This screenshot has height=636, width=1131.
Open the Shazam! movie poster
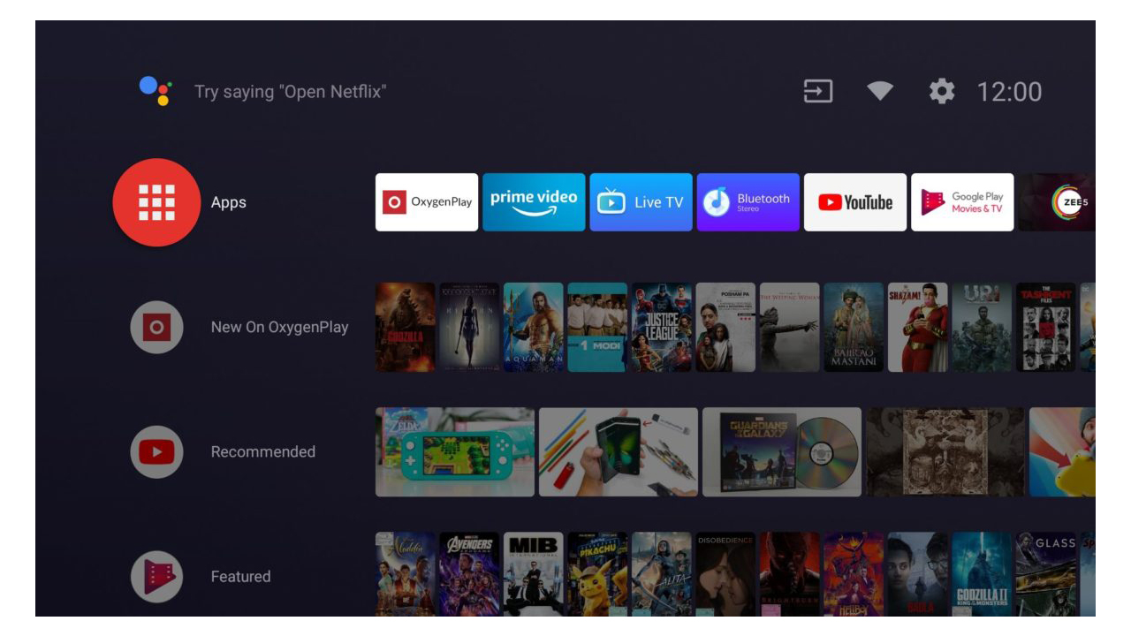[918, 327]
